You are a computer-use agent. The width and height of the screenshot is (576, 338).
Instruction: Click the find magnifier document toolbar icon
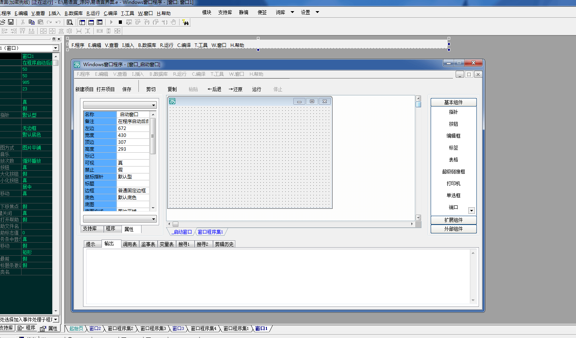[70, 22]
